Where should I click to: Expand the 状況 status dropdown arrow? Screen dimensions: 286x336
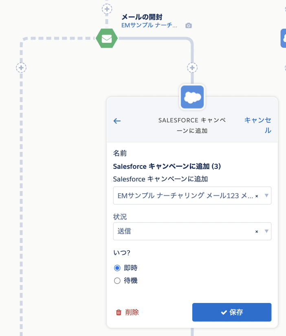click(266, 231)
